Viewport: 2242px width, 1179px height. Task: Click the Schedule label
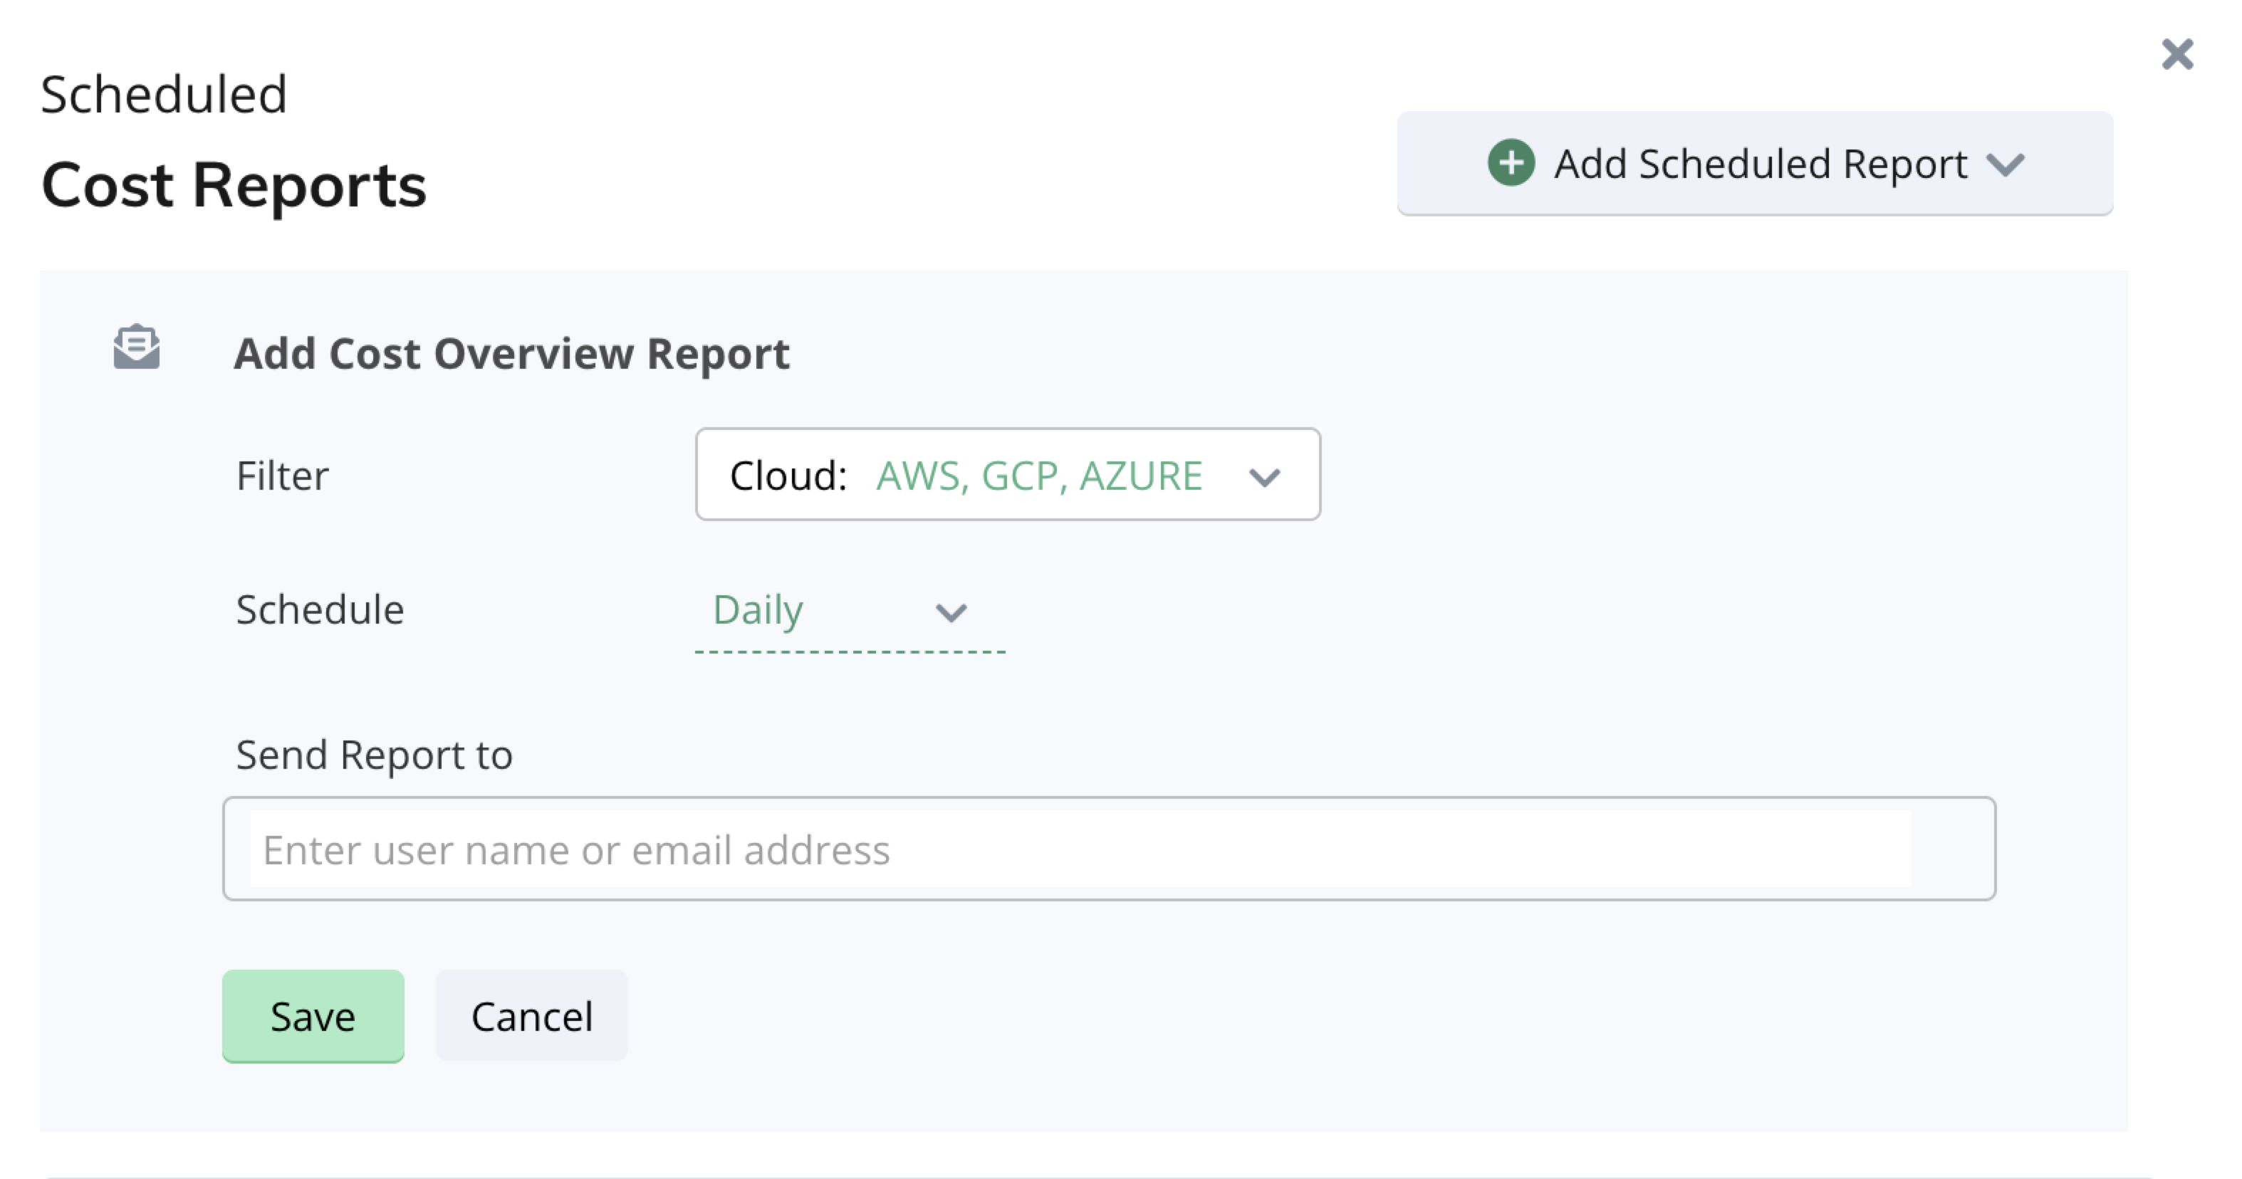pos(320,610)
